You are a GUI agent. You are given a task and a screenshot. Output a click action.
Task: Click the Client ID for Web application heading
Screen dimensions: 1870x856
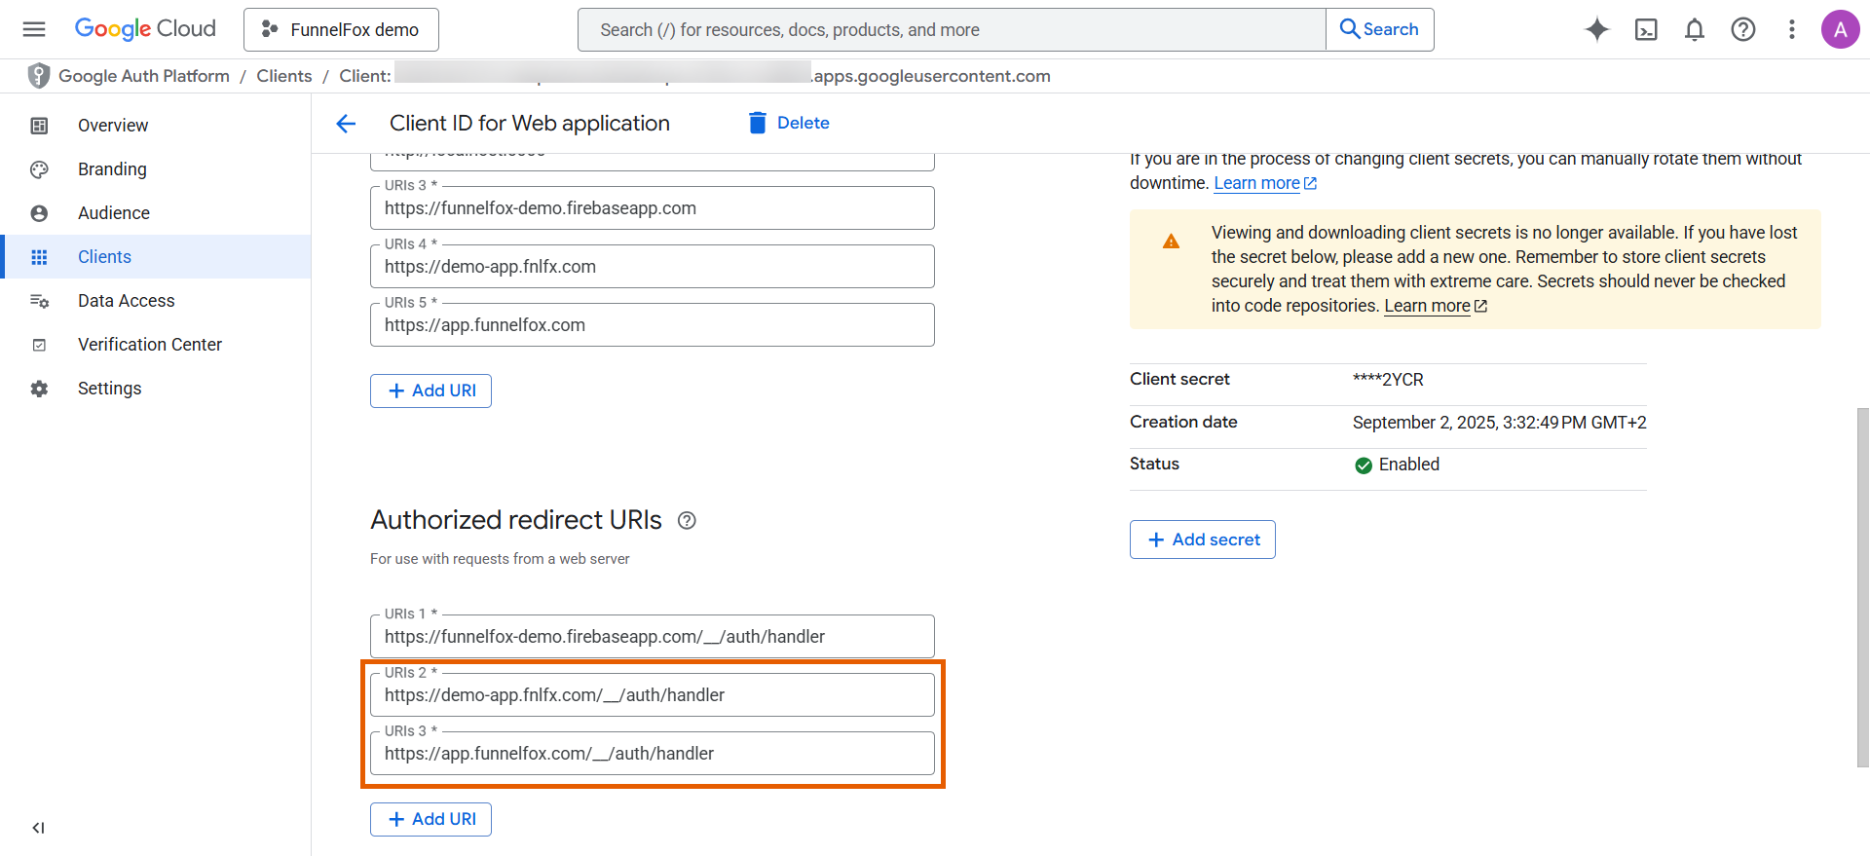click(530, 124)
